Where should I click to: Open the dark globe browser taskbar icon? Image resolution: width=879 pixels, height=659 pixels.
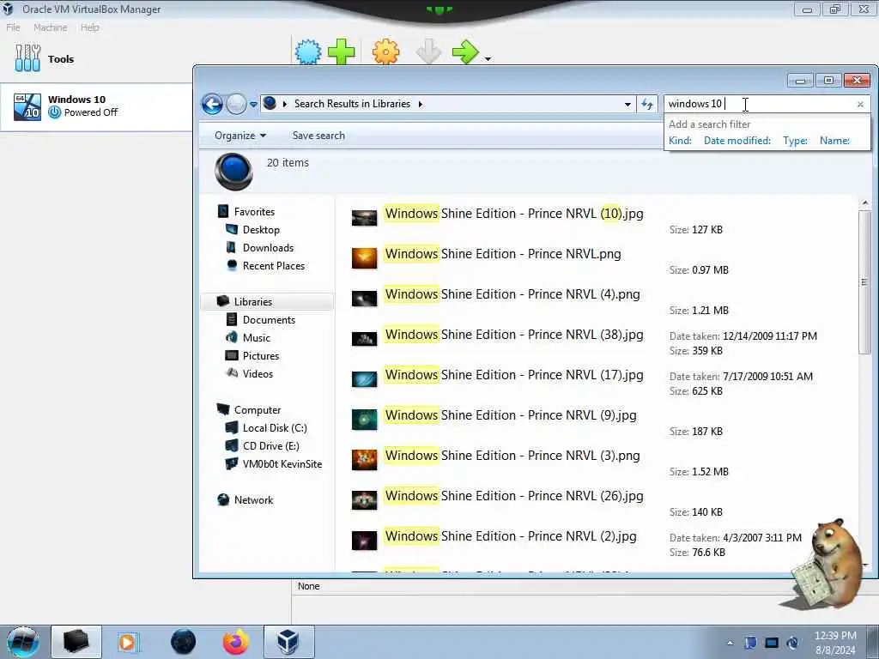click(x=184, y=642)
